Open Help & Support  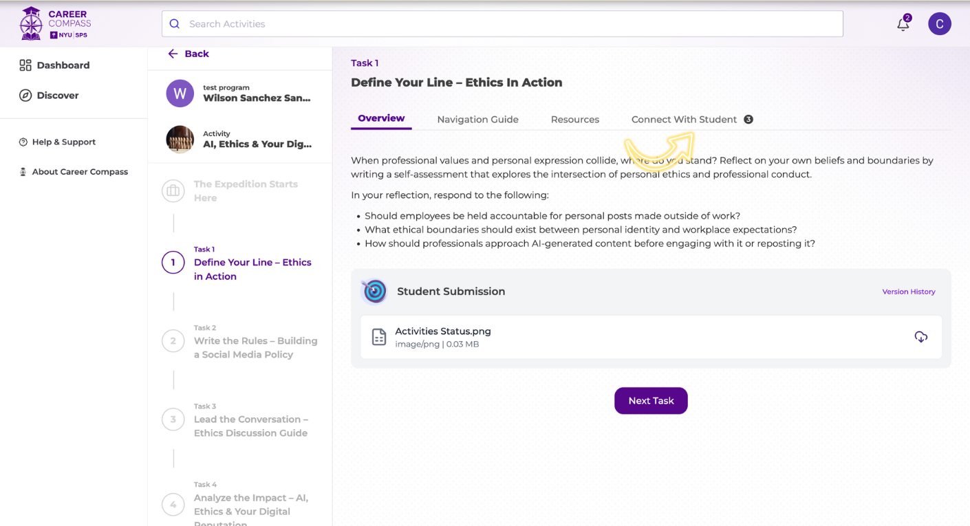point(63,142)
